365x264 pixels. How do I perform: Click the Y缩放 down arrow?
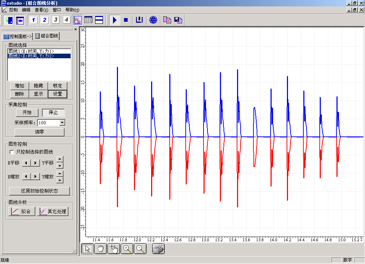pos(60,179)
